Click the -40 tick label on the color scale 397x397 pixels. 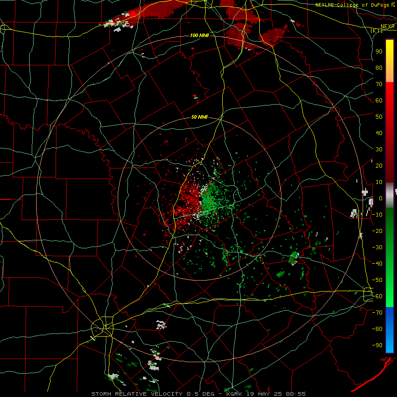click(x=377, y=264)
